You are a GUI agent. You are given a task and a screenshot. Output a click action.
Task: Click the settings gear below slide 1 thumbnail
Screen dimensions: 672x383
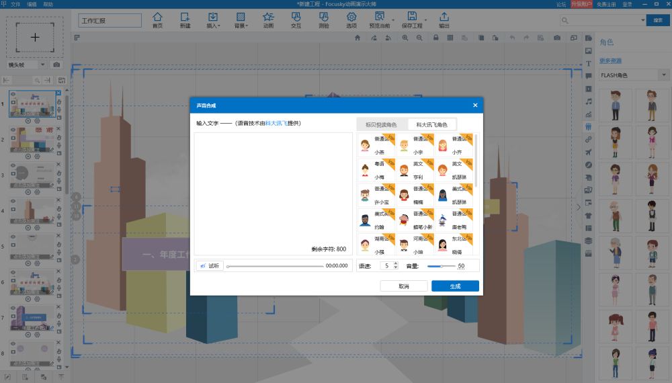point(37,121)
